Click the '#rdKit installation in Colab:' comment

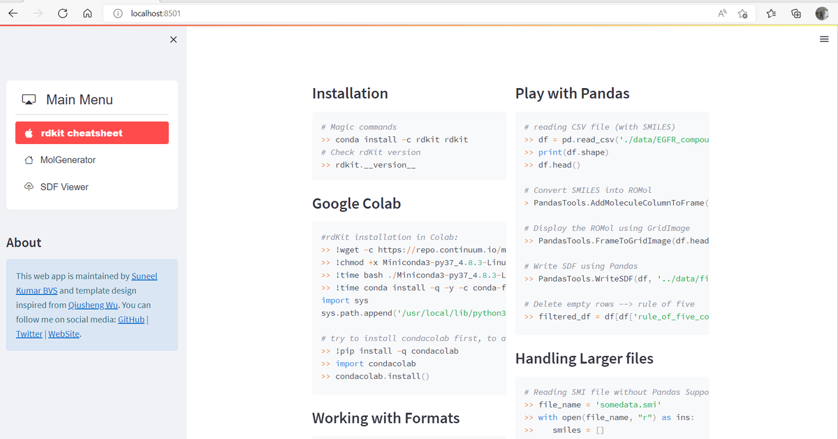pos(390,238)
